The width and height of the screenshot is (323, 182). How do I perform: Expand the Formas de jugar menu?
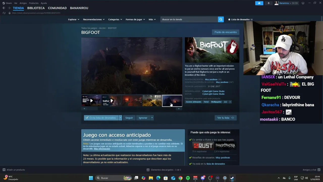coord(135,19)
